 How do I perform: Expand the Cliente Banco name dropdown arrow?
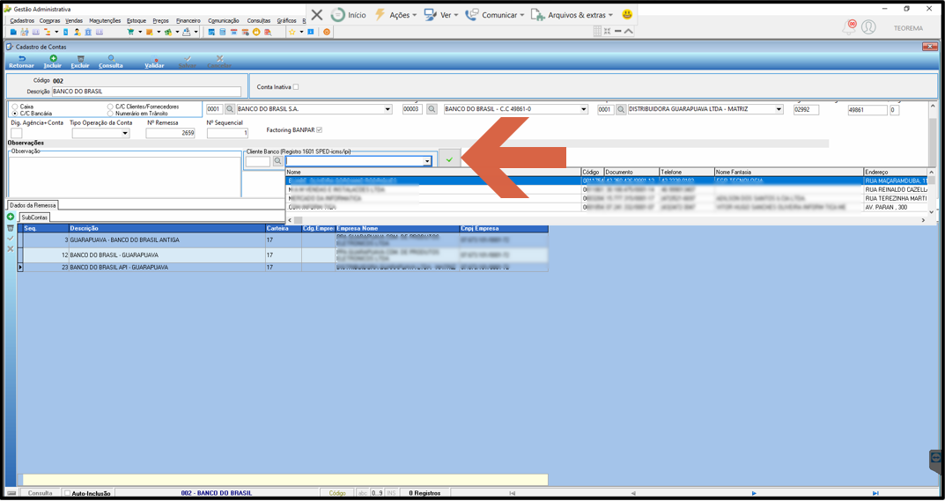[427, 161]
